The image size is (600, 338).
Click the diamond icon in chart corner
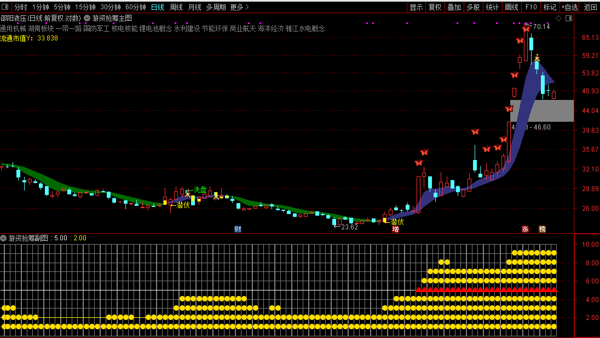click(x=559, y=19)
